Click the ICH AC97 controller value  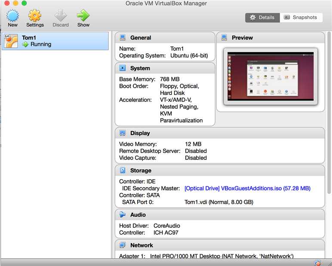click(166, 232)
